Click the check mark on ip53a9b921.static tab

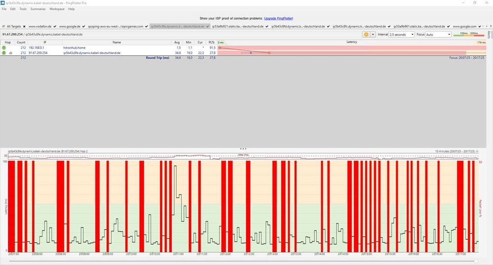[267, 27]
